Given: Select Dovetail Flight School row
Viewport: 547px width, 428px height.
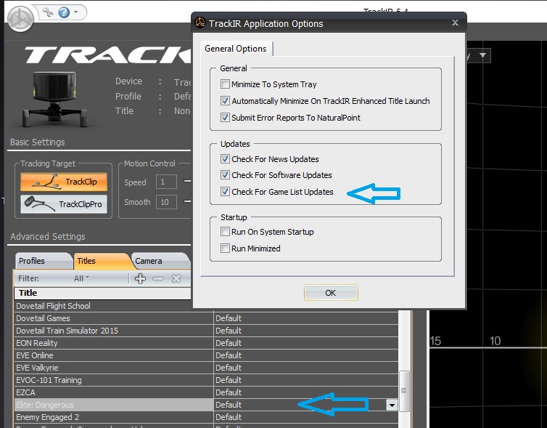Looking at the screenshot, I should coord(114,306).
